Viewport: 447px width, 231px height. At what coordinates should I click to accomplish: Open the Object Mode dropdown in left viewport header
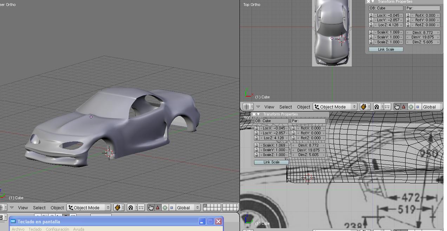89,208
